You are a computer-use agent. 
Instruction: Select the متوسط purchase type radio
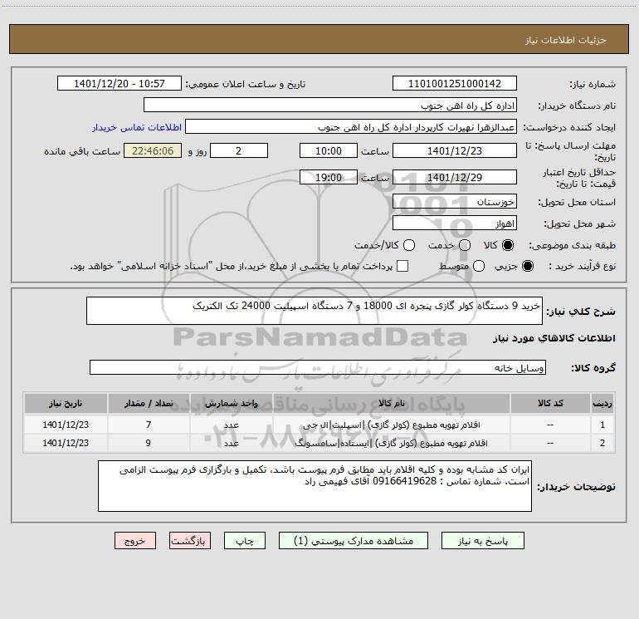(x=479, y=266)
